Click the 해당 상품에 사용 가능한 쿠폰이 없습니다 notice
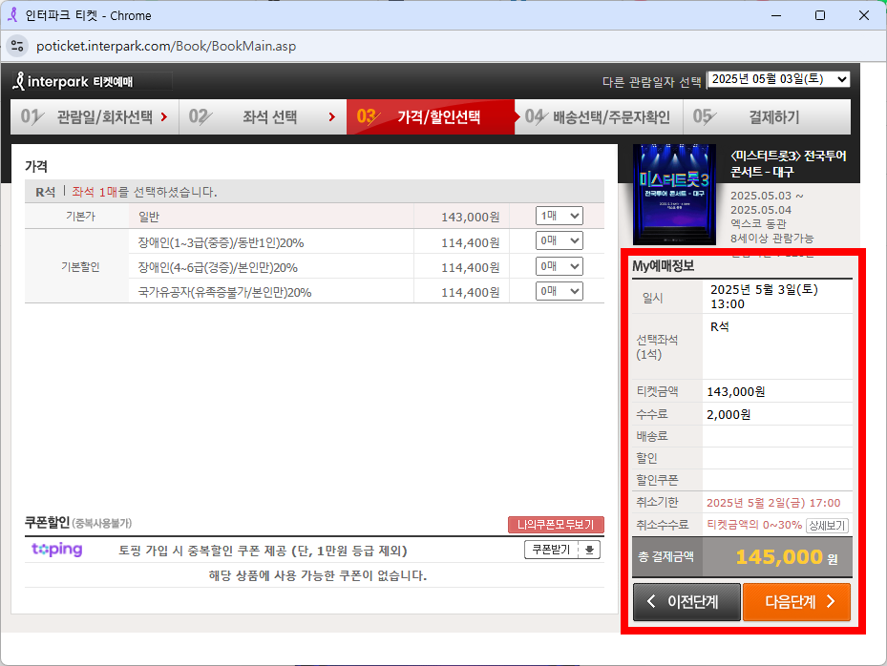The width and height of the screenshot is (887, 666). (317, 575)
